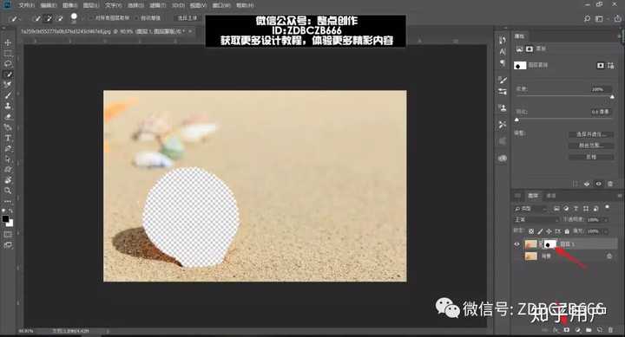The height and width of the screenshot is (337, 625).
Task: Open the 3D menu
Action: tap(178, 5)
